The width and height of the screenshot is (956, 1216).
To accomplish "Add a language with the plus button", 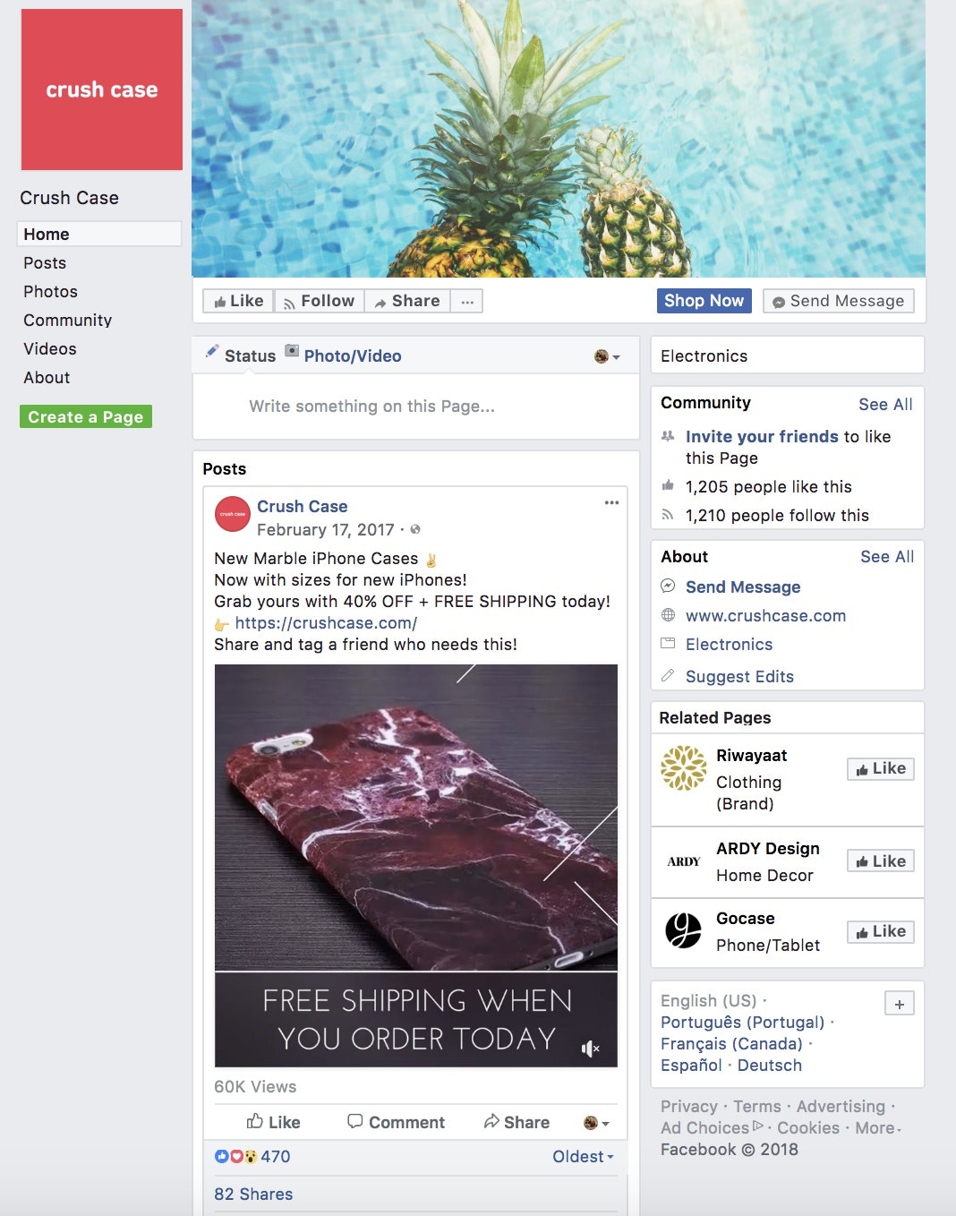I will point(899,1004).
